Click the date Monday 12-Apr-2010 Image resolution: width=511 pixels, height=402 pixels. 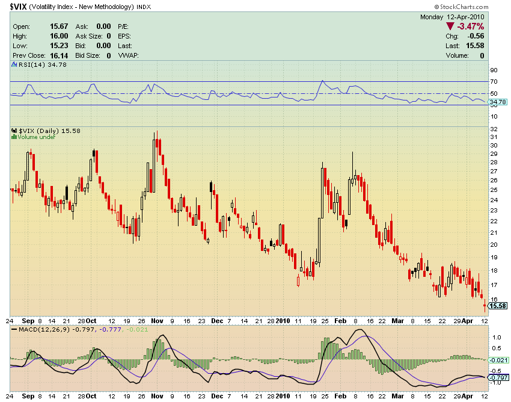[x=452, y=17]
